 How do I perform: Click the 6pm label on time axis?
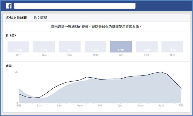pyautogui.click(x=141, y=105)
